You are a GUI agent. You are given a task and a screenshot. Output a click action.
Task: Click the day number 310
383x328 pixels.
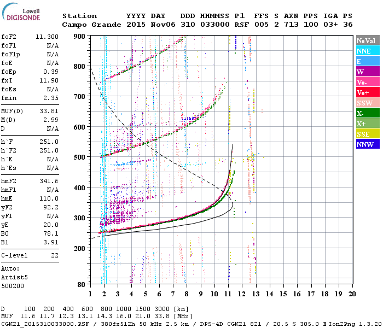[x=188, y=25]
